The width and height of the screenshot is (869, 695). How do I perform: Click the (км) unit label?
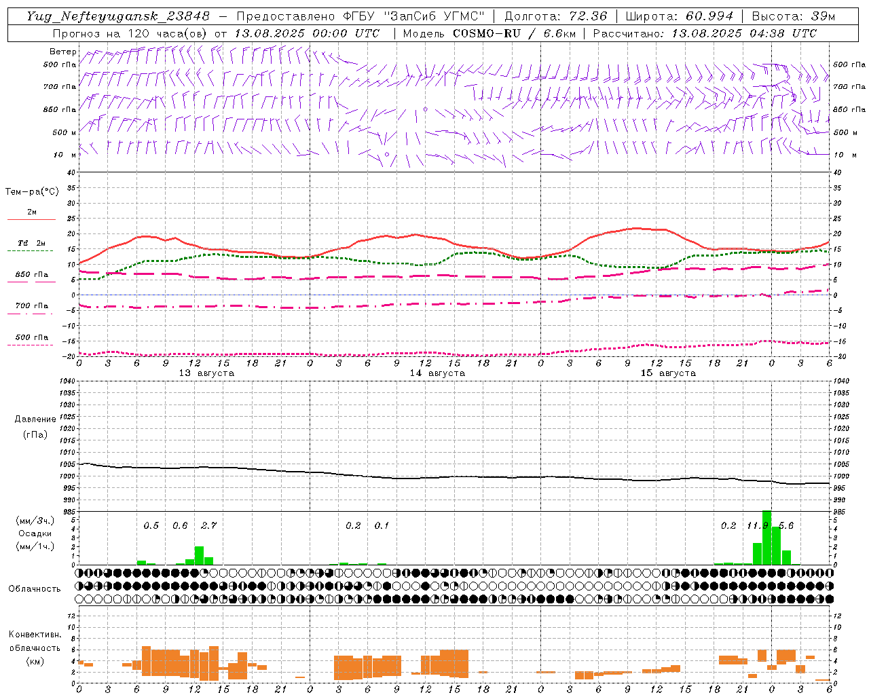[x=35, y=661]
